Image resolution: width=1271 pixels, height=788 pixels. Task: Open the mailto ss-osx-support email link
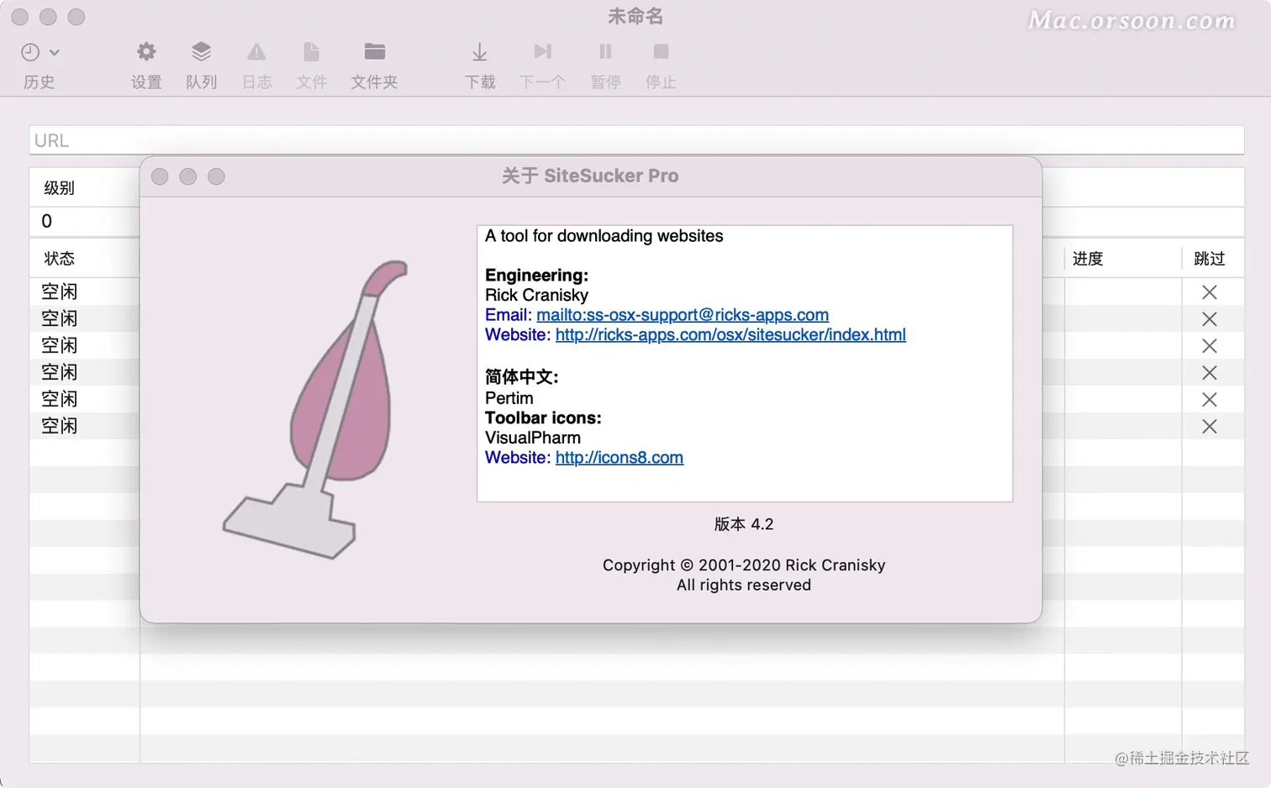pos(683,315)
